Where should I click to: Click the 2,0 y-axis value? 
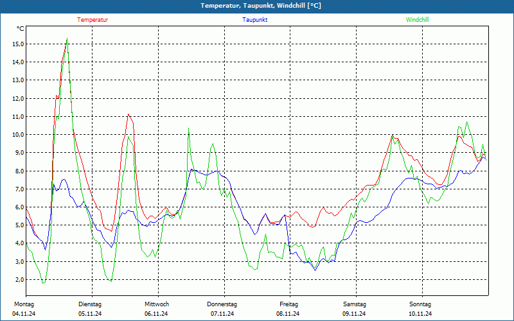19,279
